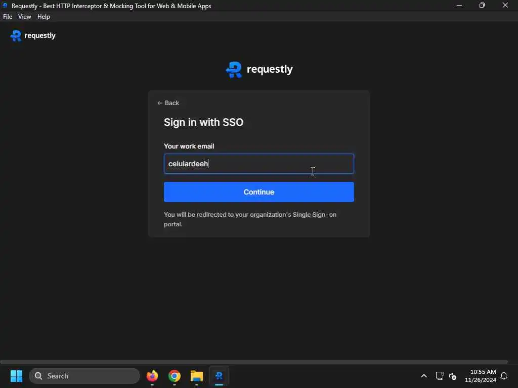
Task: Click the taskbar Search box
Action: 84,376
